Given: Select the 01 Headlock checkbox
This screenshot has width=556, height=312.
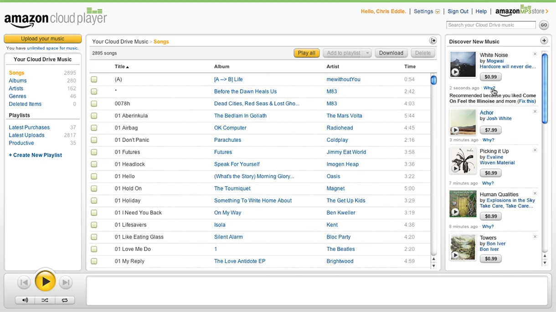Looking at the screenshot, I should click(94, 164).
